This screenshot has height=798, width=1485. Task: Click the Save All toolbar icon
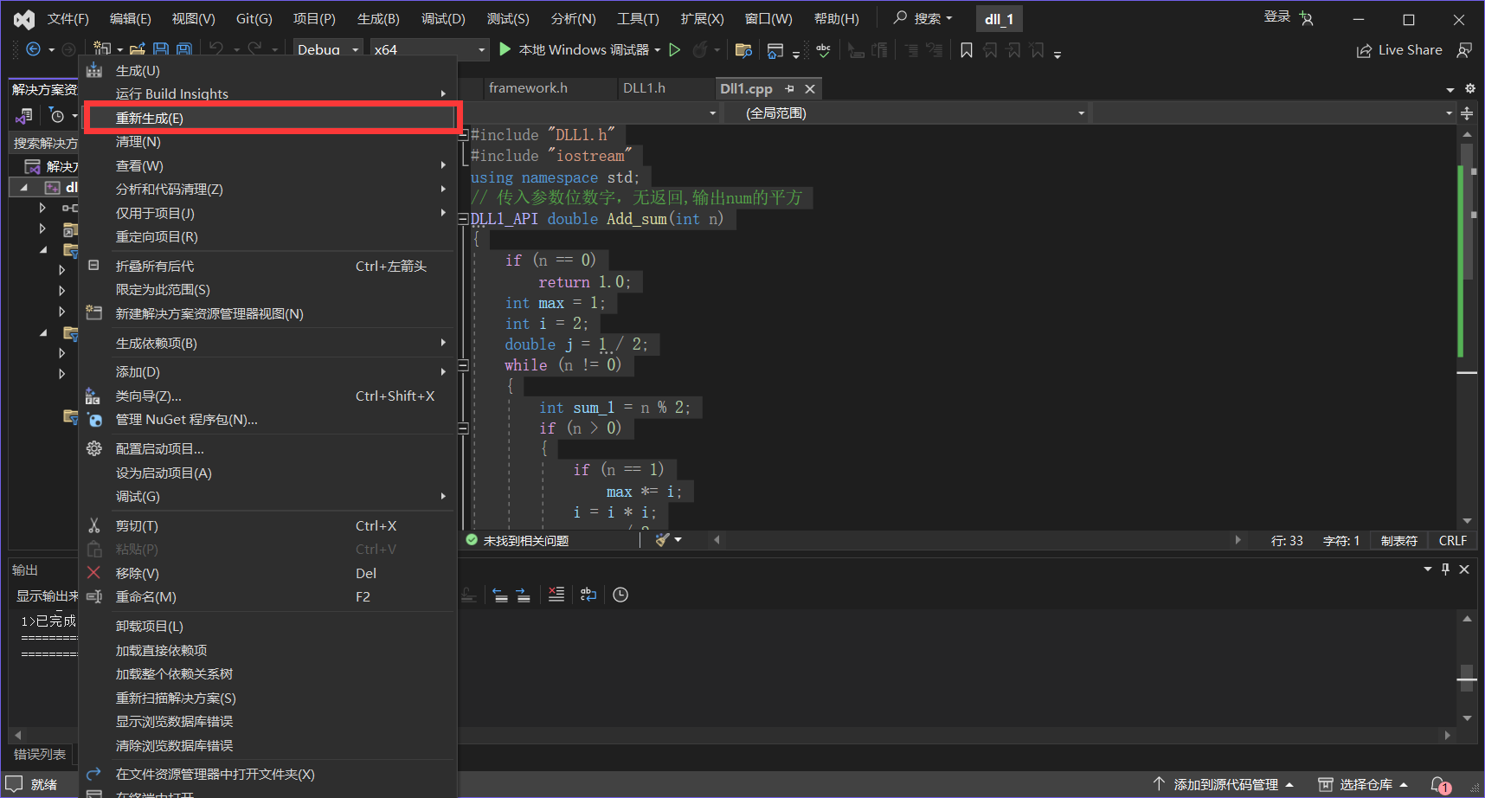pos(184,50)
